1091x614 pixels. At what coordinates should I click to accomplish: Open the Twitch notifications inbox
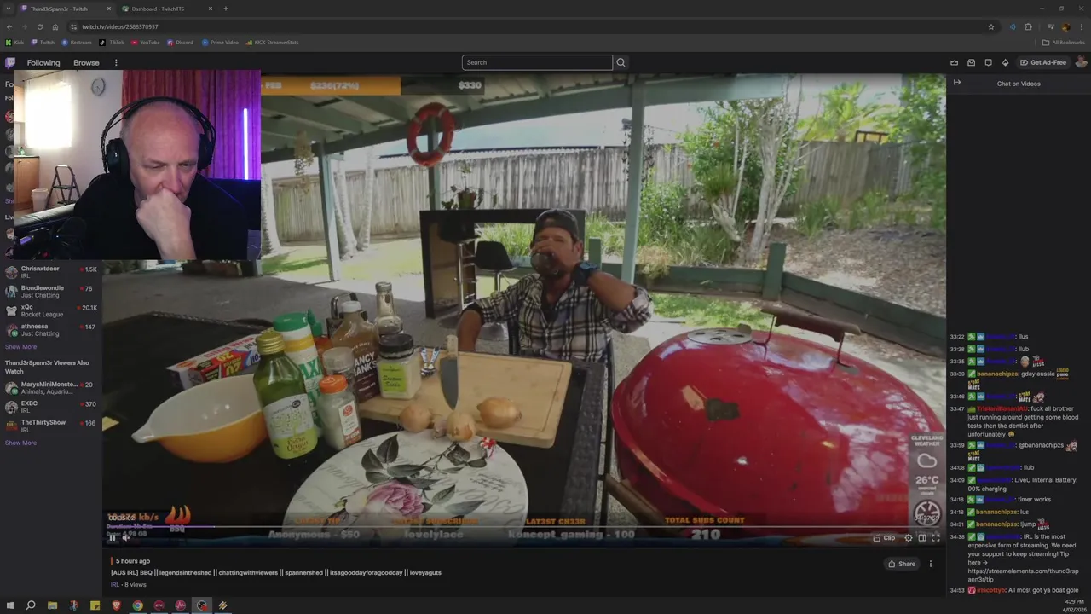click(971, 62)
